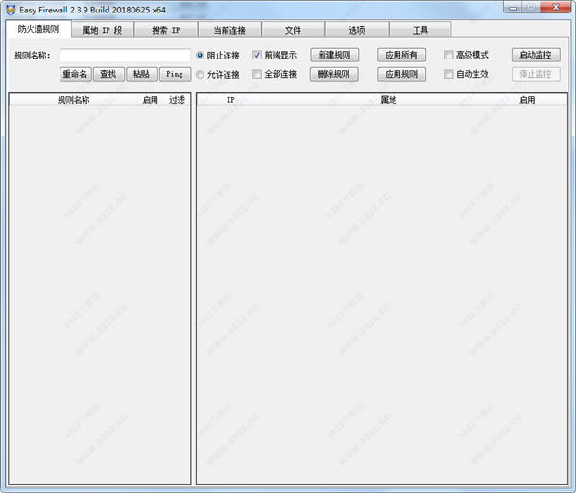
Task: Click the Ping button
Action: (x=176, y=74)
